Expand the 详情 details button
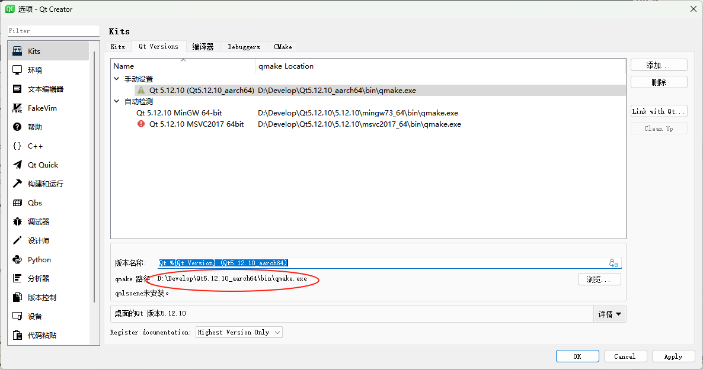Image resolution: width=703 pixels, height=370 pixels. pos(610,314)
